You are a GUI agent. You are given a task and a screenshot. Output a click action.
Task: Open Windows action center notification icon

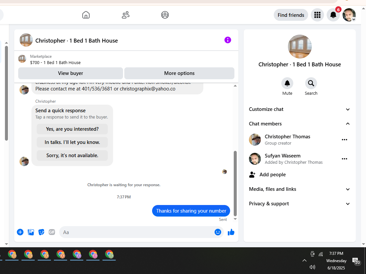pos(356,261)
